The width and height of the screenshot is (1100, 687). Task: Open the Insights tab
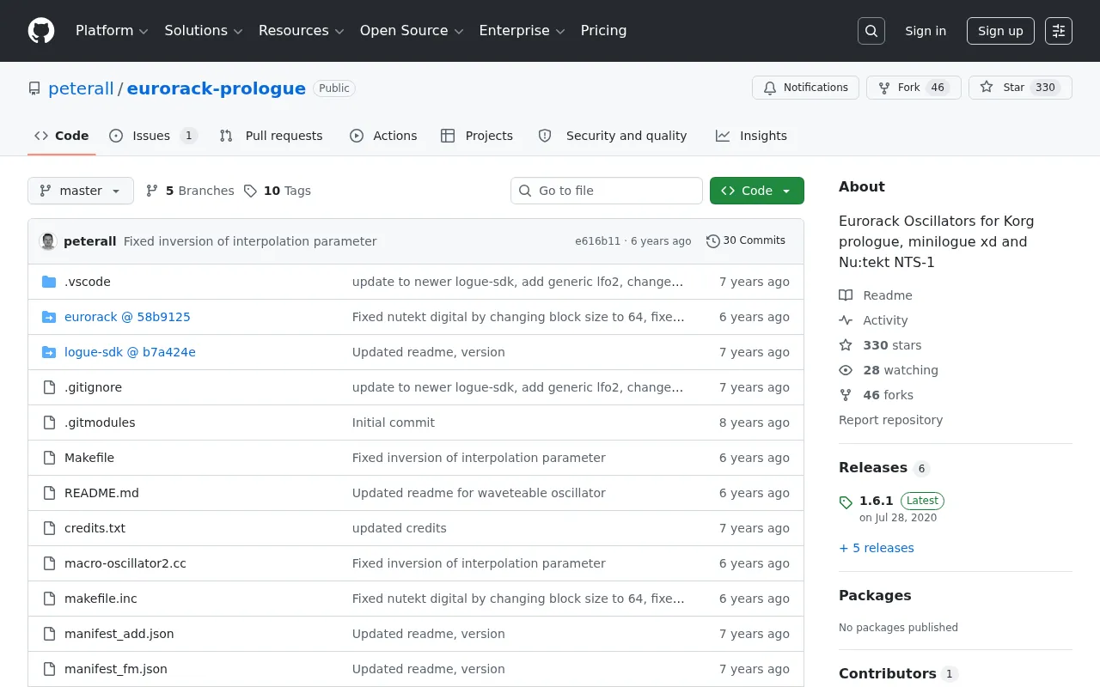[x=752, y=136]
